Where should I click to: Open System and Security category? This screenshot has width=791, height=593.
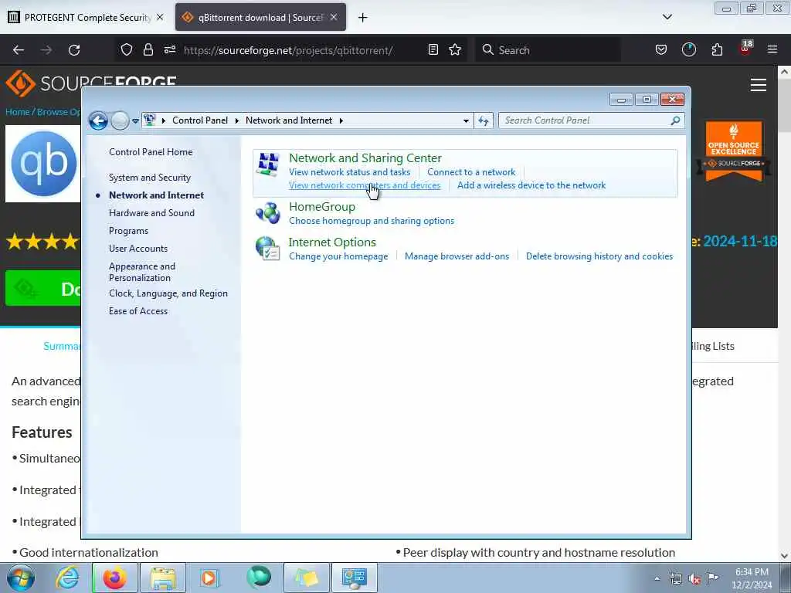[x=150, y=178]
